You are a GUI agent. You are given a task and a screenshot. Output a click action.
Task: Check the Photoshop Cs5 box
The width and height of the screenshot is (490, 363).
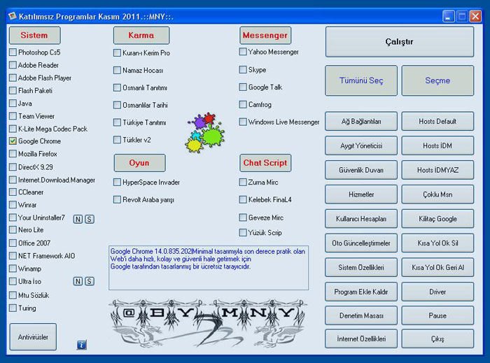[13, 52]
